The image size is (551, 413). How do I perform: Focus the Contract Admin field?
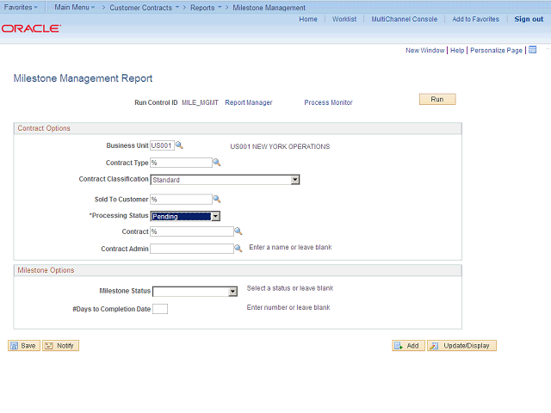point(192,249)
